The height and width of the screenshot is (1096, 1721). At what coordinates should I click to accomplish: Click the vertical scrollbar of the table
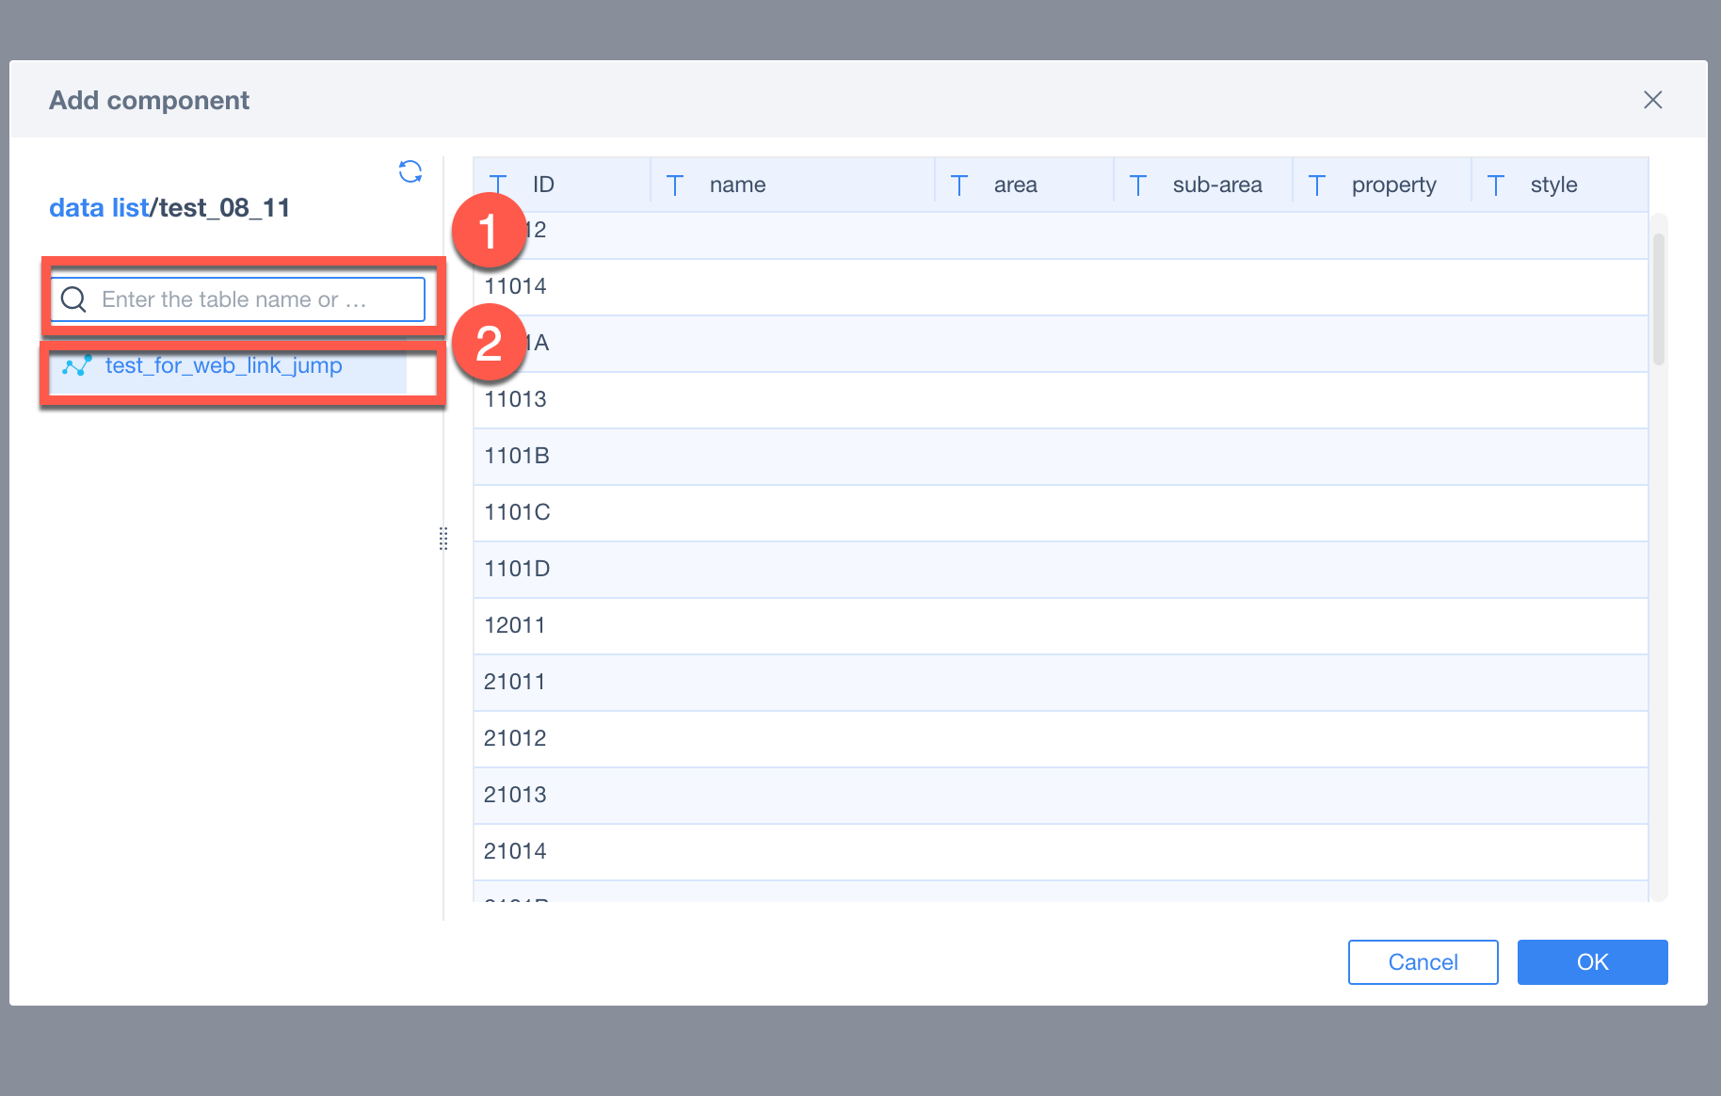(x=1659, y=299)
